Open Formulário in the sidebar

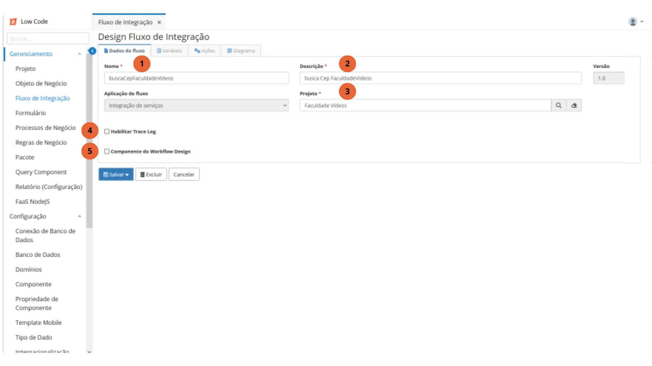[x=31, y=113]
